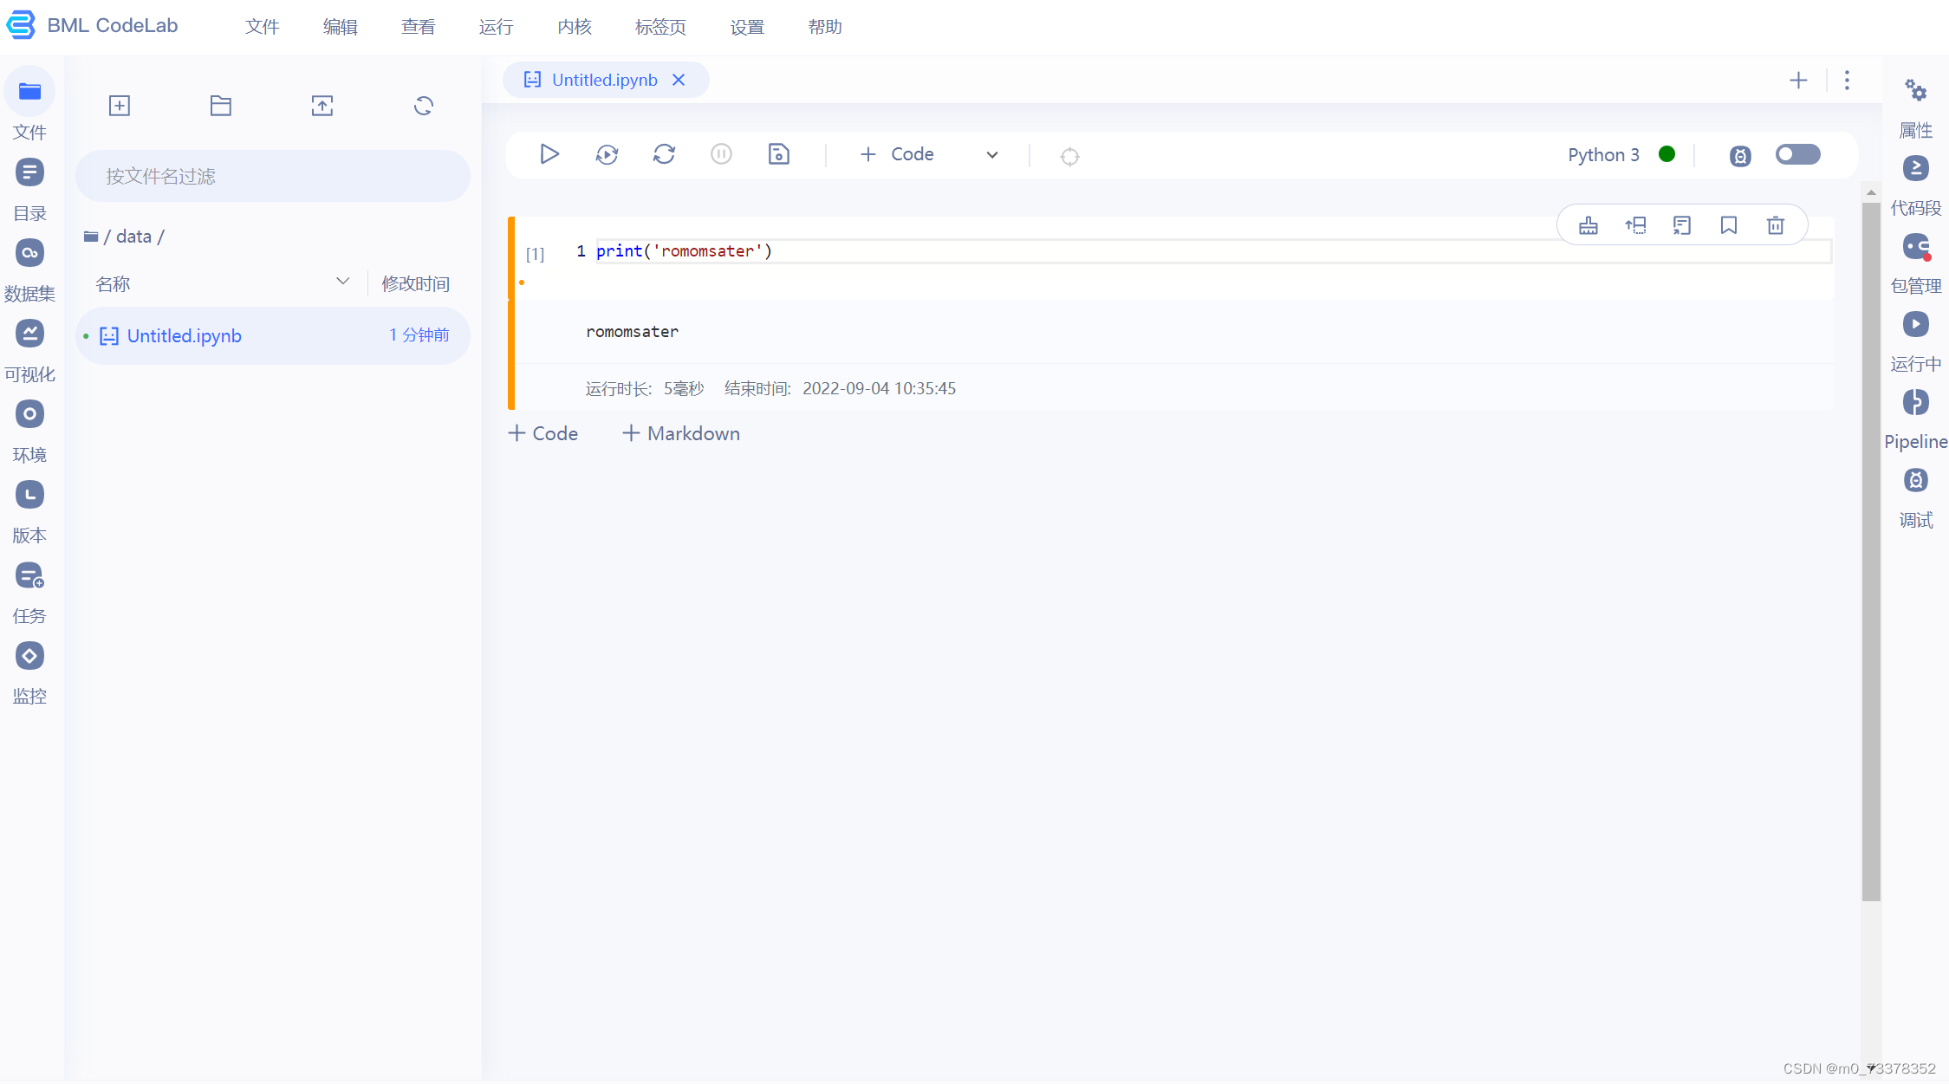Add a new Markdown cell below

coord(681,433)
